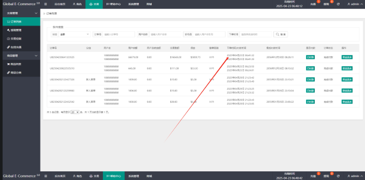Toggle the hamburger sidebar icon in upper header
This screenshot has height=180, width=365.
pos(46,4)
